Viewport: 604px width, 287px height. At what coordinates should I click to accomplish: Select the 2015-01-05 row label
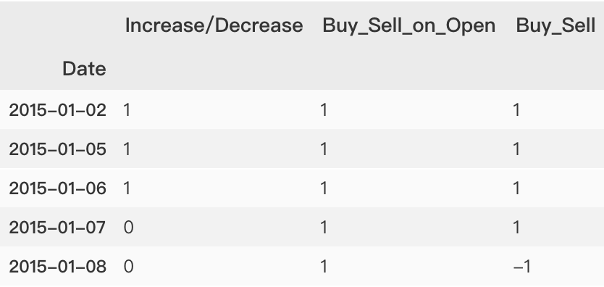tap(57, 149)
